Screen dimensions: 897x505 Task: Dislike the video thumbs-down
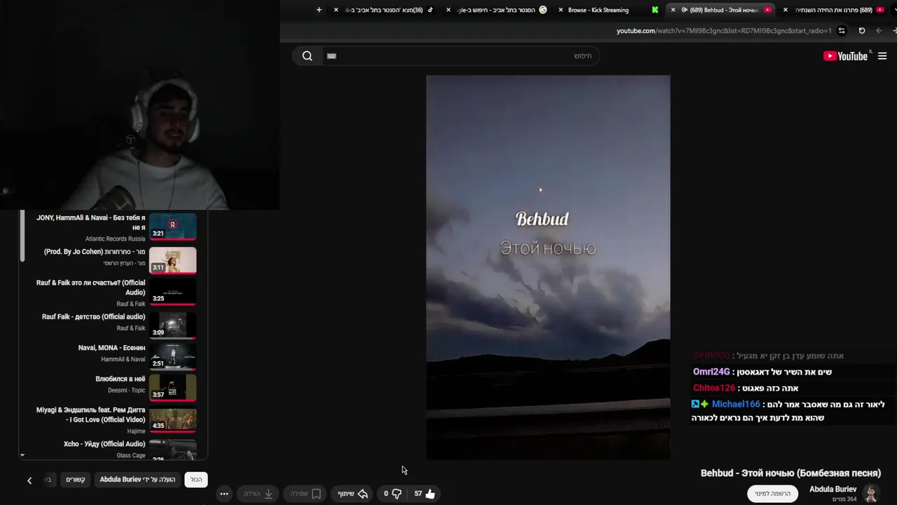392,494
